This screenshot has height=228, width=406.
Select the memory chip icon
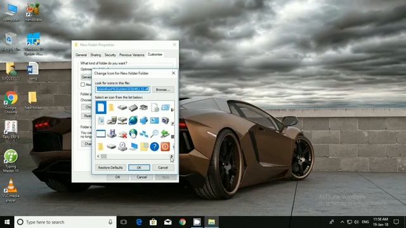point(133,108)
